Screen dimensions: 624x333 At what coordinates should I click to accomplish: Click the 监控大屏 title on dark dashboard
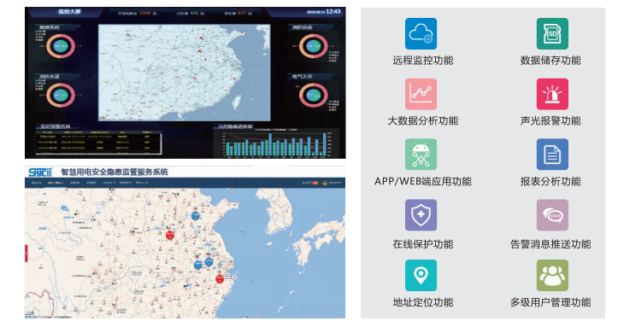pyautogui.click(x=69, y=11)
